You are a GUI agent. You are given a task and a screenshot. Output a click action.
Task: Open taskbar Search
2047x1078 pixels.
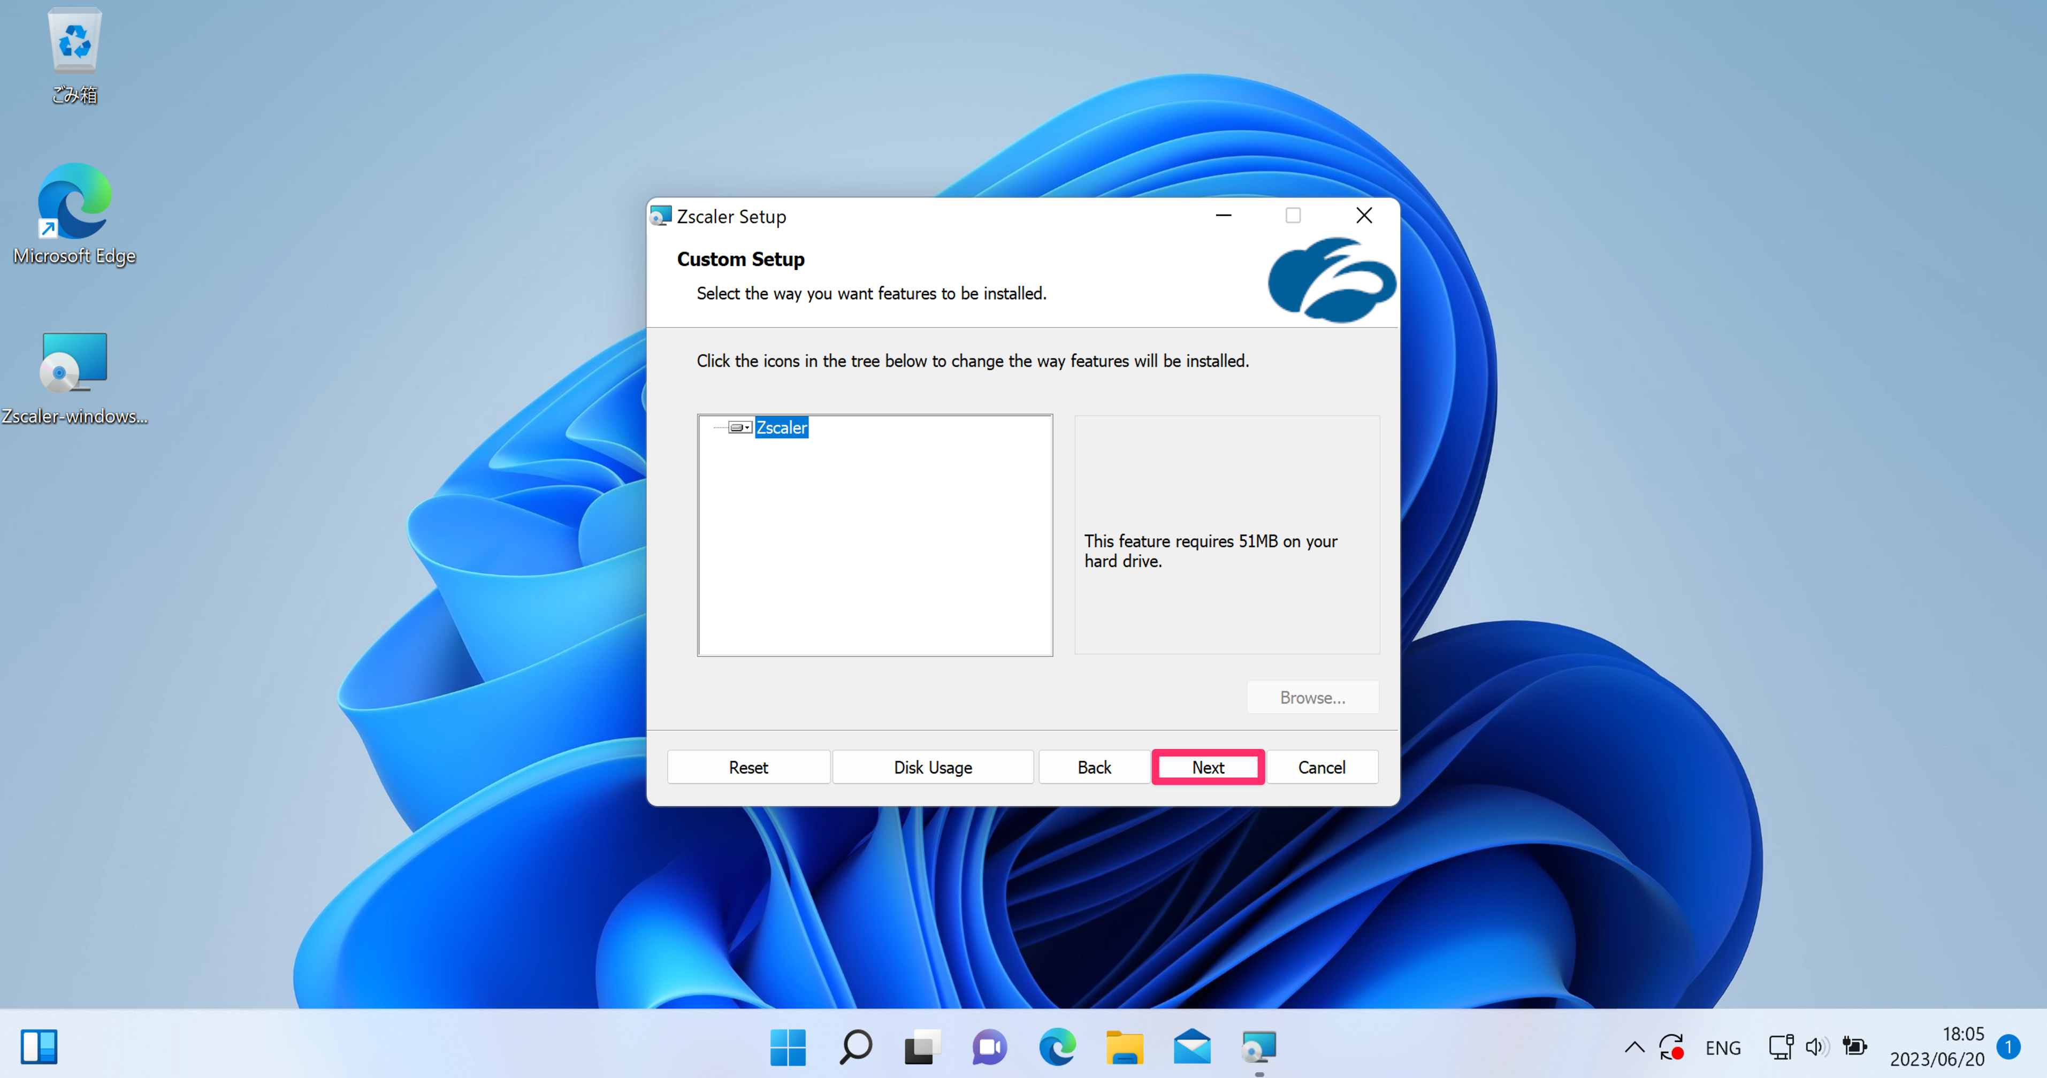coord(856,1047)
